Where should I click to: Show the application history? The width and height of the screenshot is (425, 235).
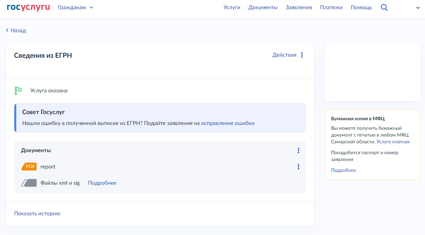(37, 214)
